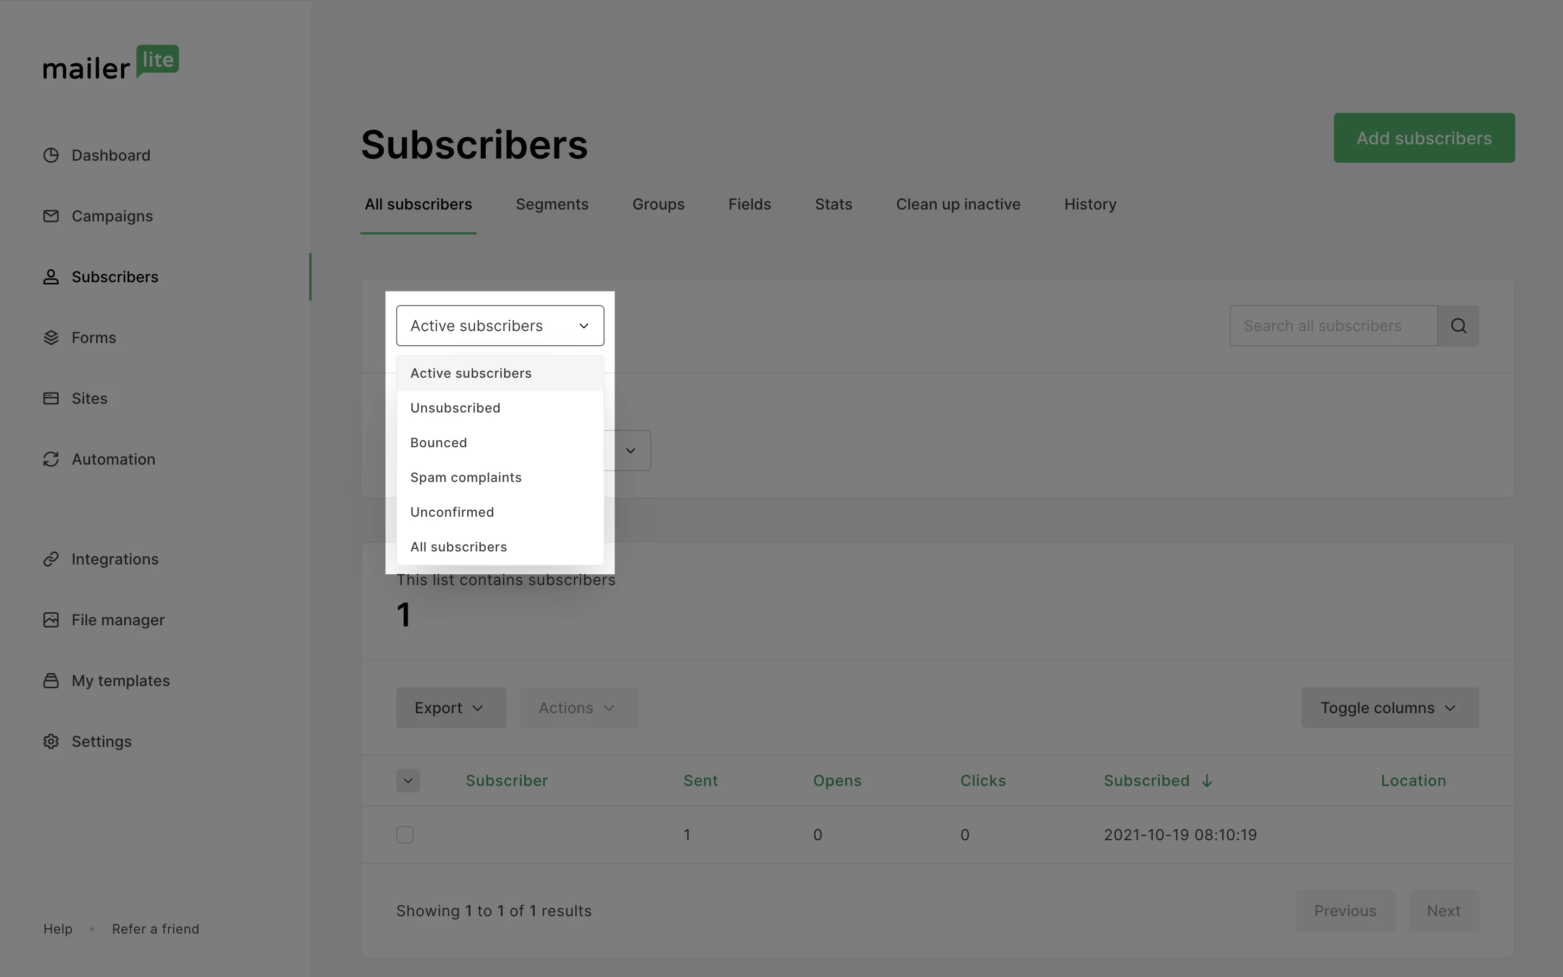1563x977 pixels.
Task: Choose Unsubscribed from the status list
Action: click(455, 408)
